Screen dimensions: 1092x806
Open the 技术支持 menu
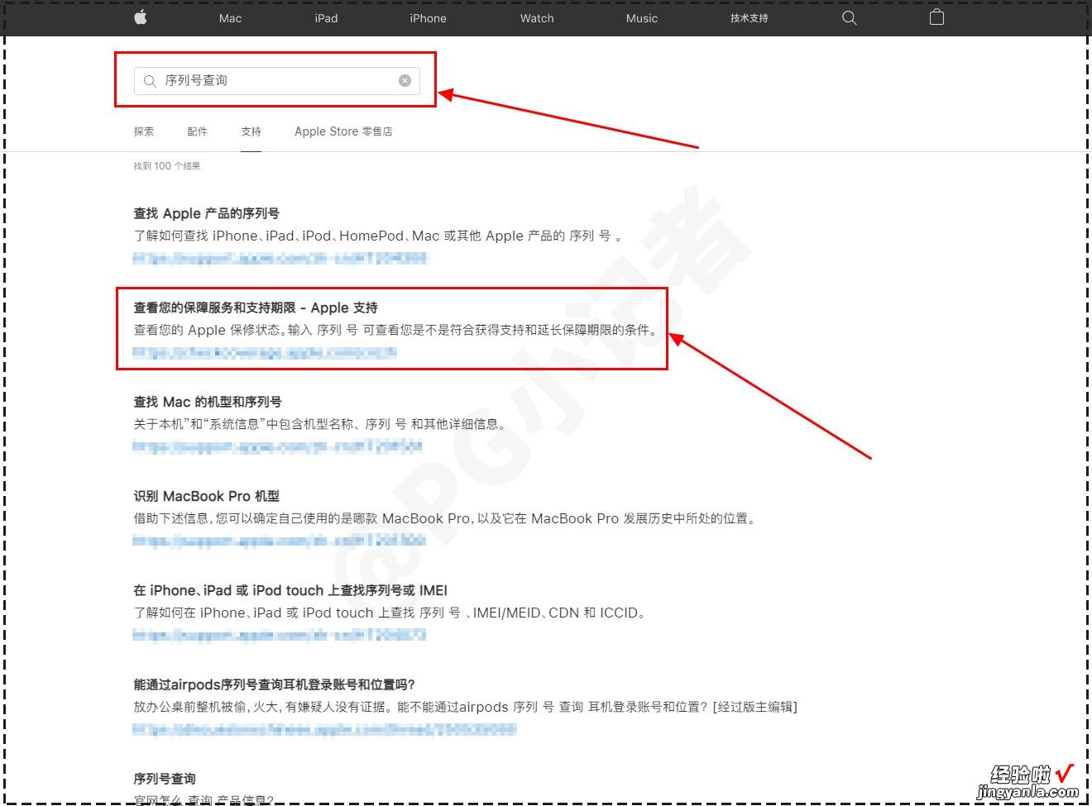(x=750, y=18)
